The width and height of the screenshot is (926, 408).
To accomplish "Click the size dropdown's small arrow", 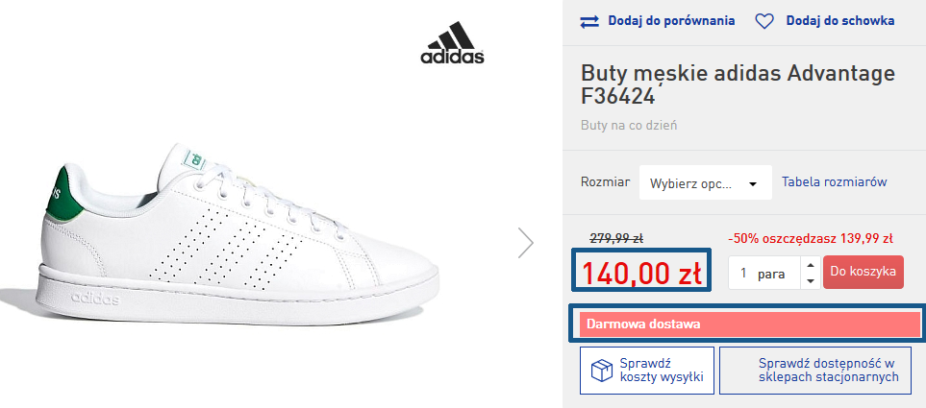I will pos(752,184).
